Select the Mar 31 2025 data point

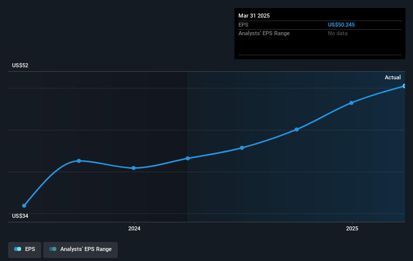(404, 86)
